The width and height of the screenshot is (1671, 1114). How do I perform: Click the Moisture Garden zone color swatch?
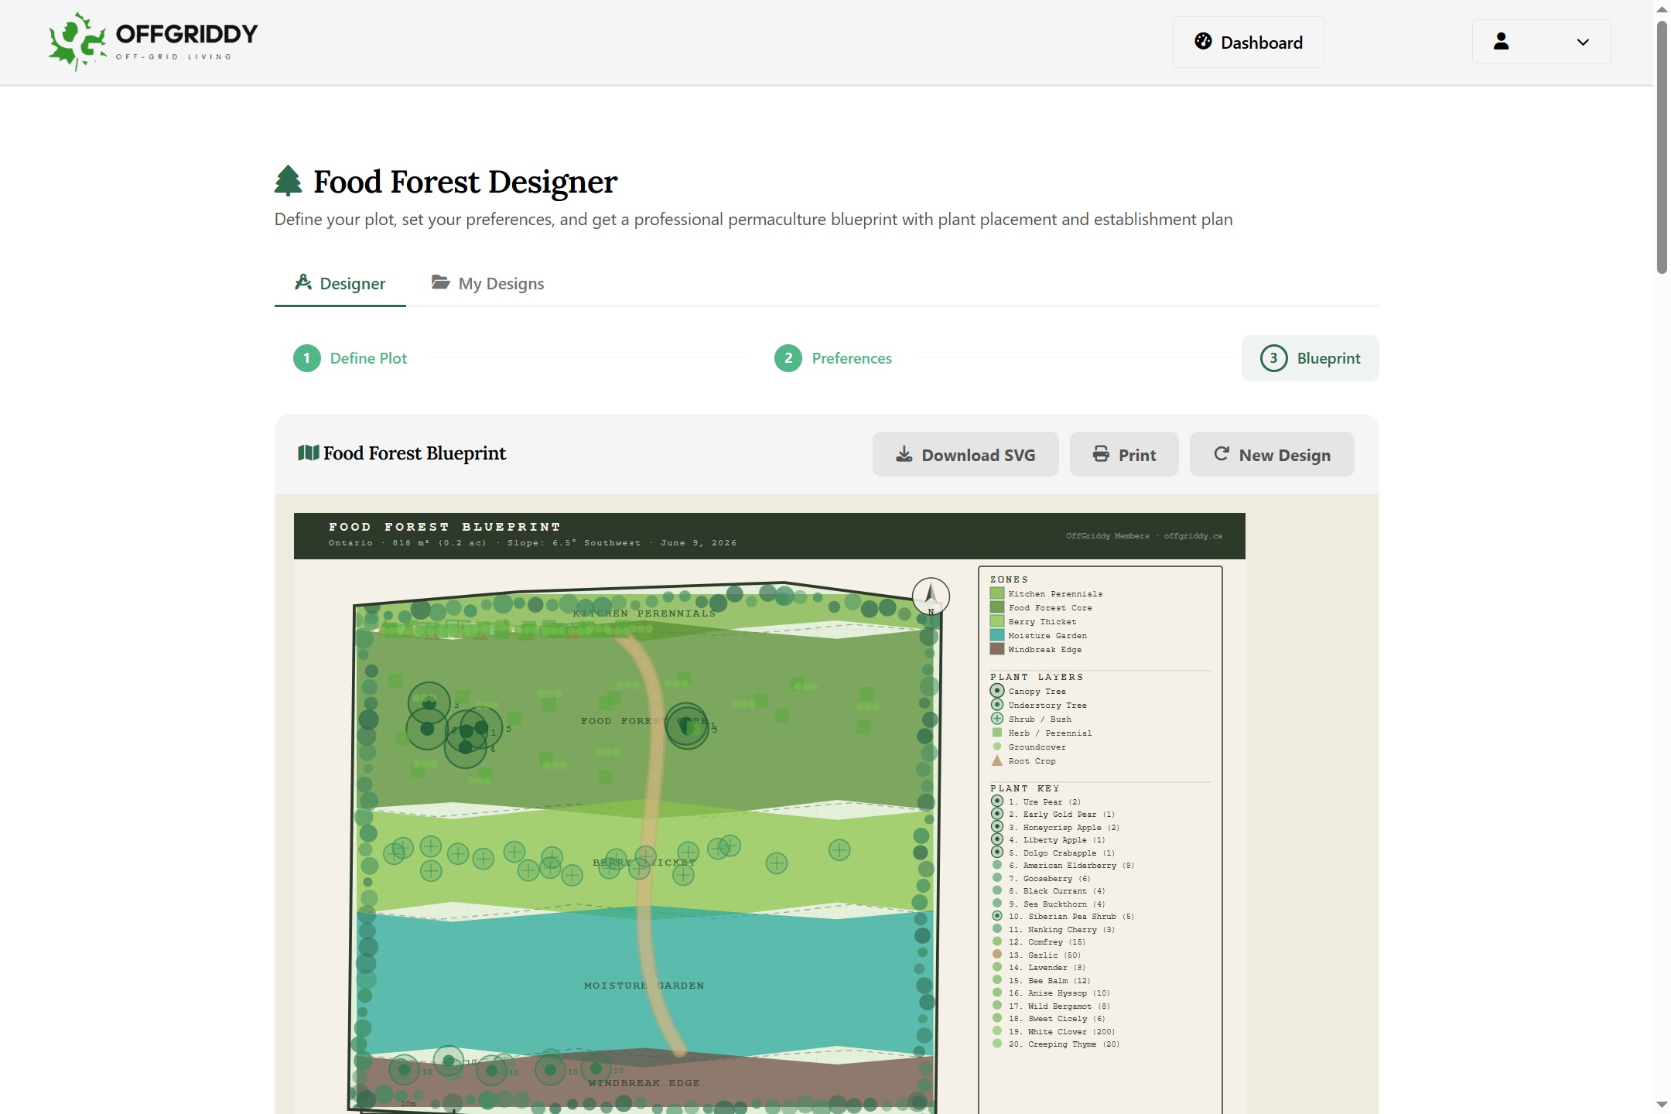click(x=996, y=635)
